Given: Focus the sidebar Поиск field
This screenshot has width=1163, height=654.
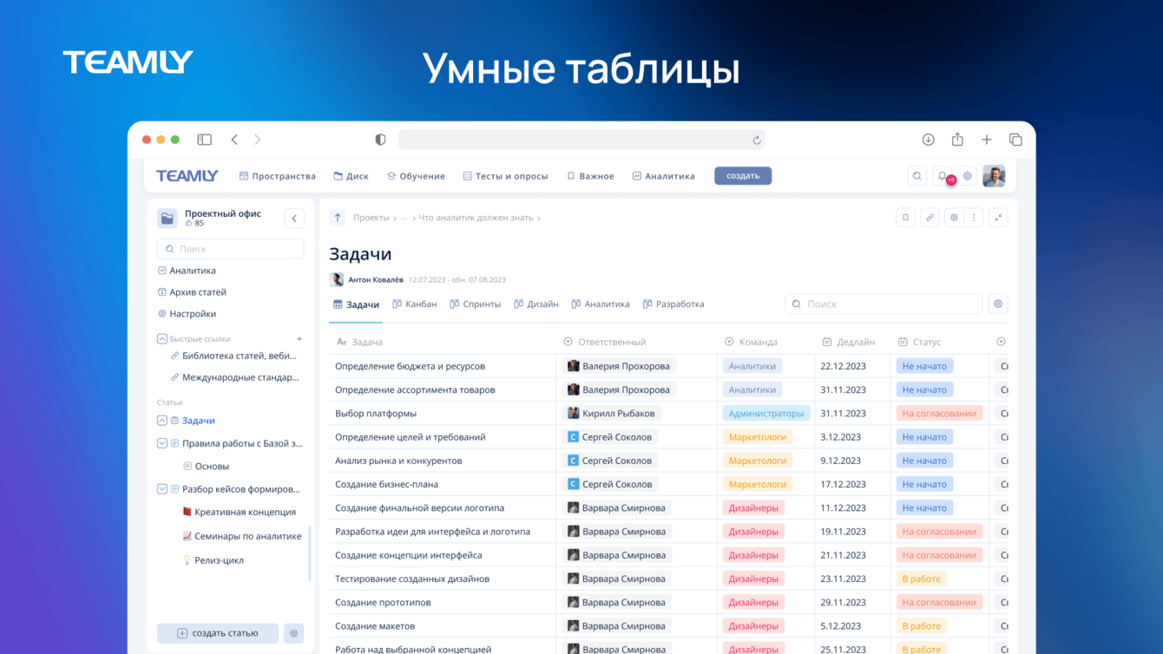Looking at the screenshot, I should [231, 249].
